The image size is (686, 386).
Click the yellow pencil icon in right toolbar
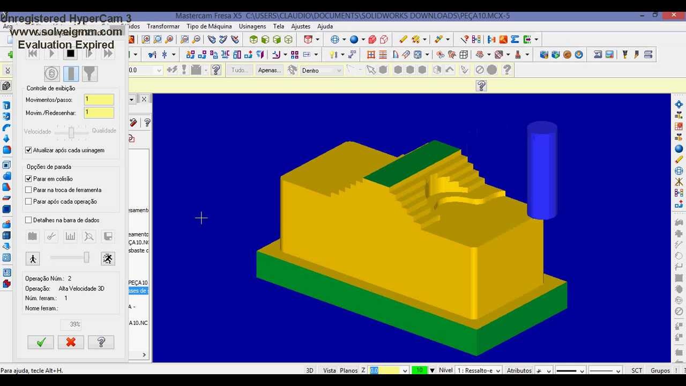tap(679, 160)
